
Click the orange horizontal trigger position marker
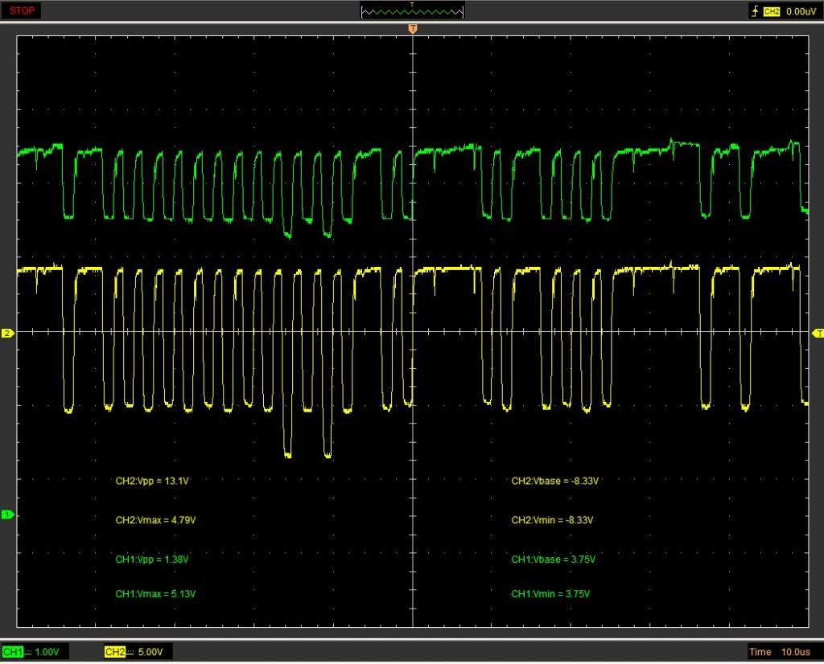pyautogui.click(x=413, y=29)
